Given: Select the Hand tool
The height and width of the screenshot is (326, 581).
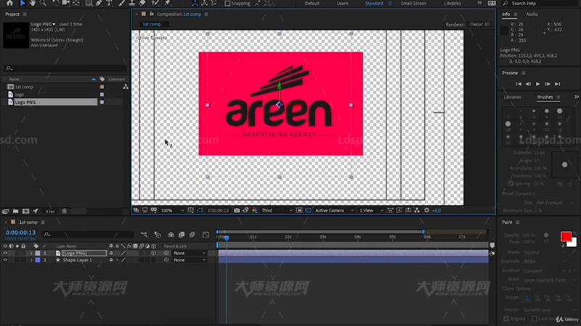Looking at the screenshot, I should tap(33, 3).
